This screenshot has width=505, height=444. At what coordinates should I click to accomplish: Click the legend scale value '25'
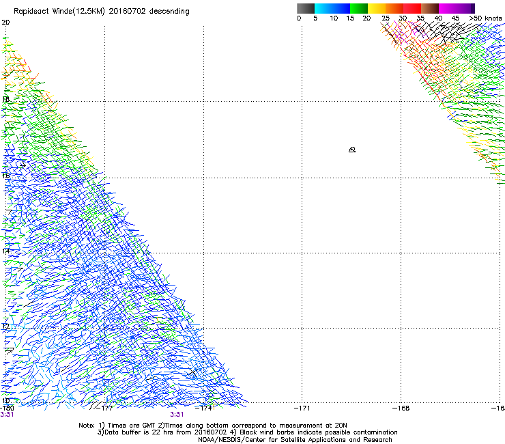(386, 18)
